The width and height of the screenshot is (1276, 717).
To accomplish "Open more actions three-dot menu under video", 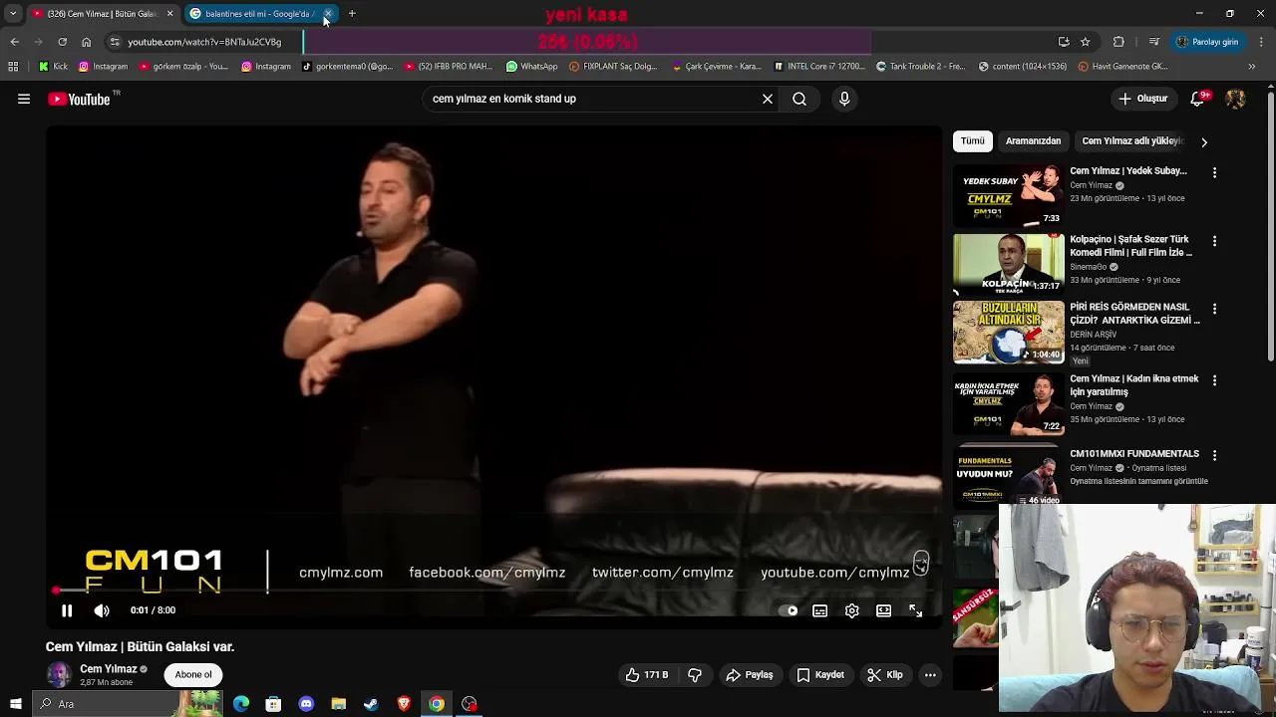I will pyautogui.click(x=930, y=675).
